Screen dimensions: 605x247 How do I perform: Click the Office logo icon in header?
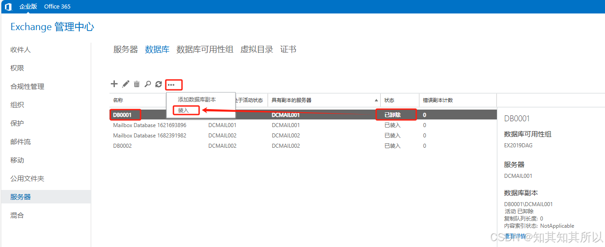pos(8,7)
